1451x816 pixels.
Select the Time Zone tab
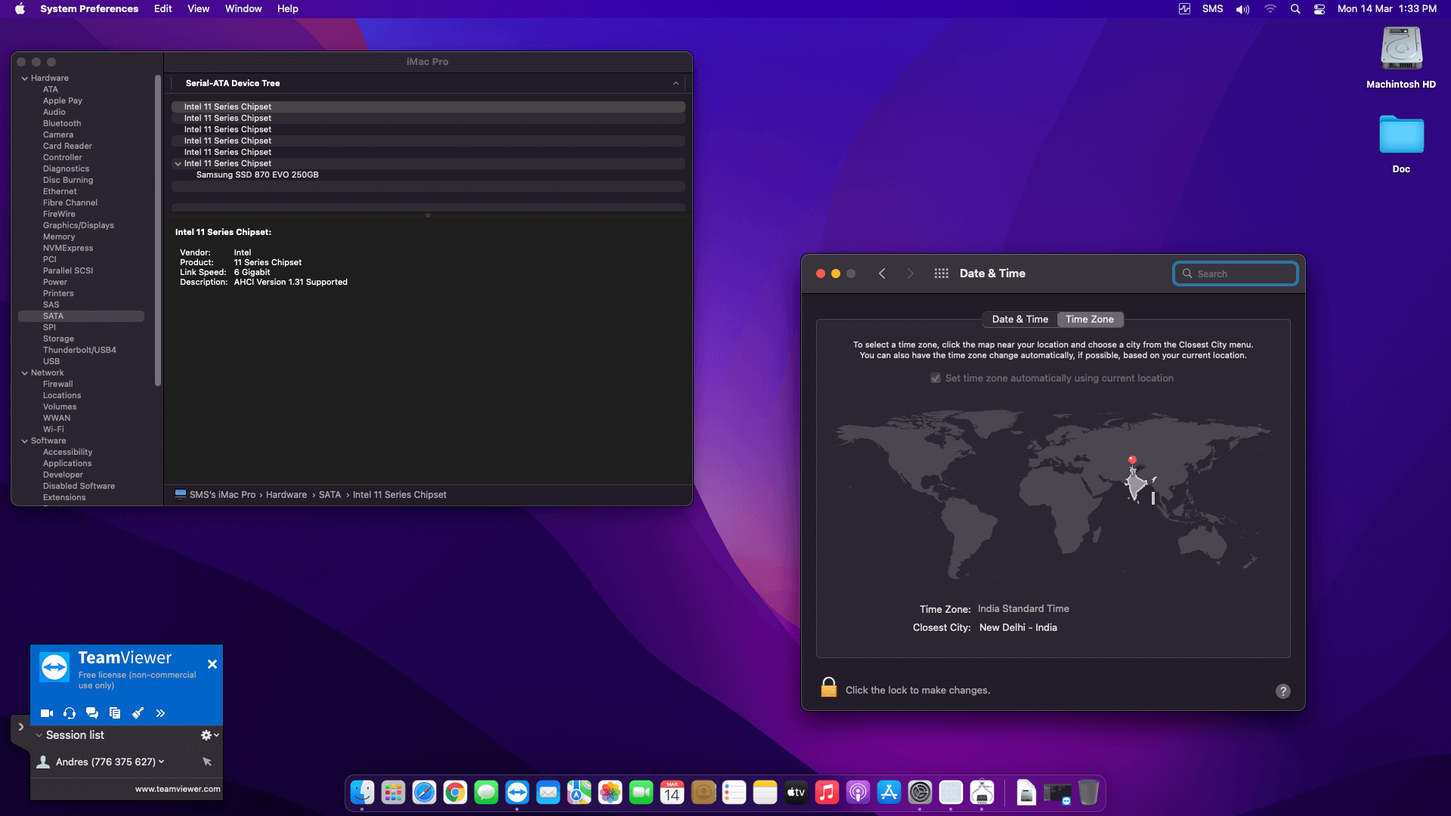1090,320
